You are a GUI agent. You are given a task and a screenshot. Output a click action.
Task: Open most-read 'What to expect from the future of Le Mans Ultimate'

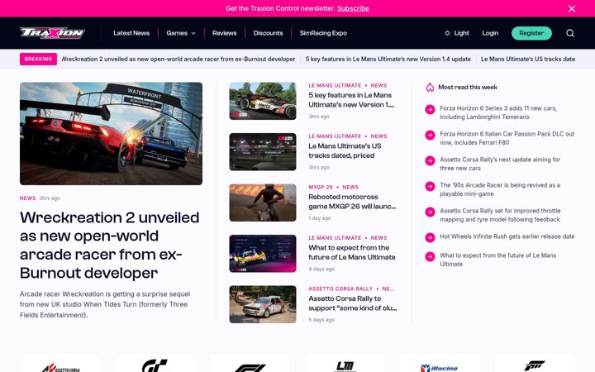[497, 260]
